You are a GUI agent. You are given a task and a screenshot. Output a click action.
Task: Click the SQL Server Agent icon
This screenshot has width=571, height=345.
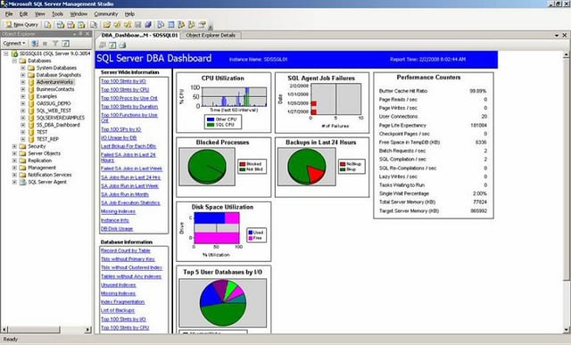22,182
